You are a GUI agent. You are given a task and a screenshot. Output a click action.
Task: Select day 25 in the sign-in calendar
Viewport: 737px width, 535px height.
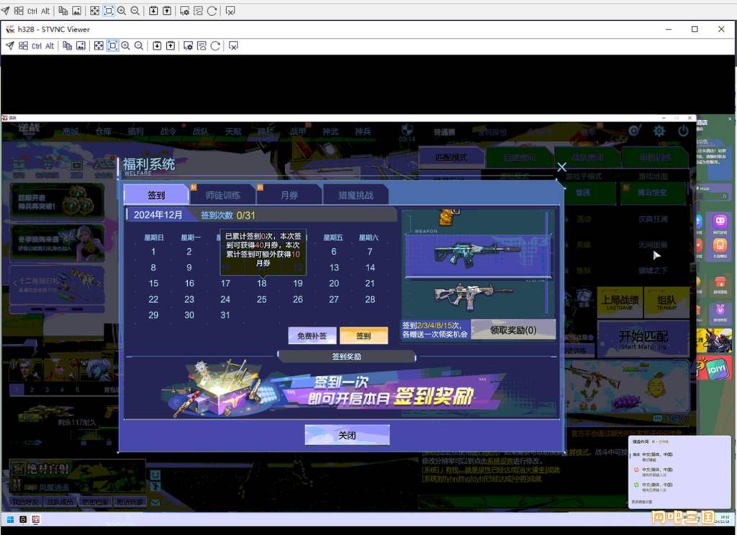pyautogui.click(x=262, y=299)
